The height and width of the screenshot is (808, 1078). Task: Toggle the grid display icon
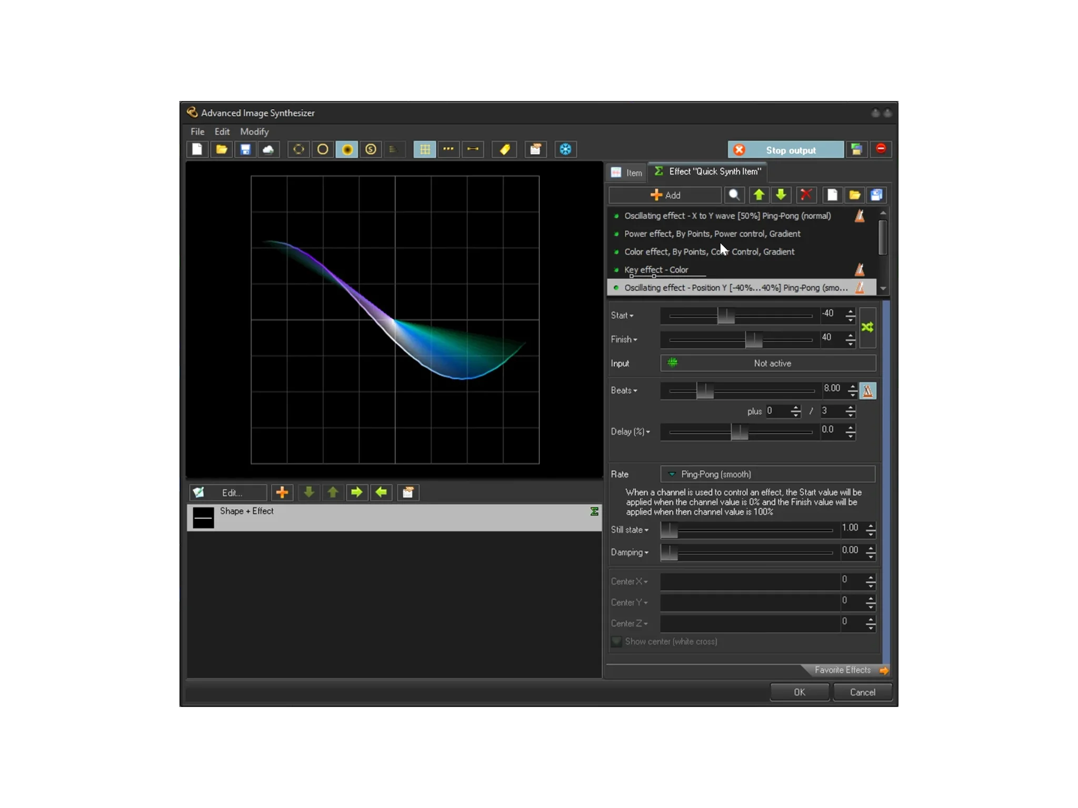424,150
